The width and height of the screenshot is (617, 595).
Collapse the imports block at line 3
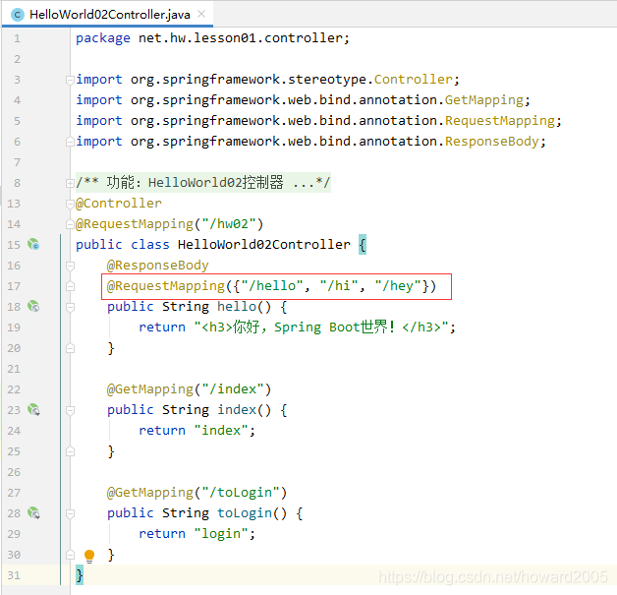(70, 80)
